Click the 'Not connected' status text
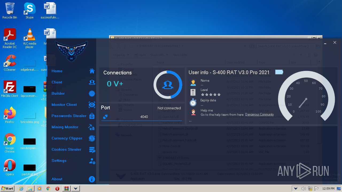342x192 pixels. [x=169, y=108]
